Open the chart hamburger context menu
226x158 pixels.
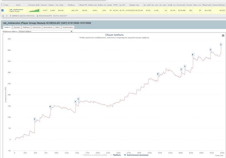coord(223,35)
